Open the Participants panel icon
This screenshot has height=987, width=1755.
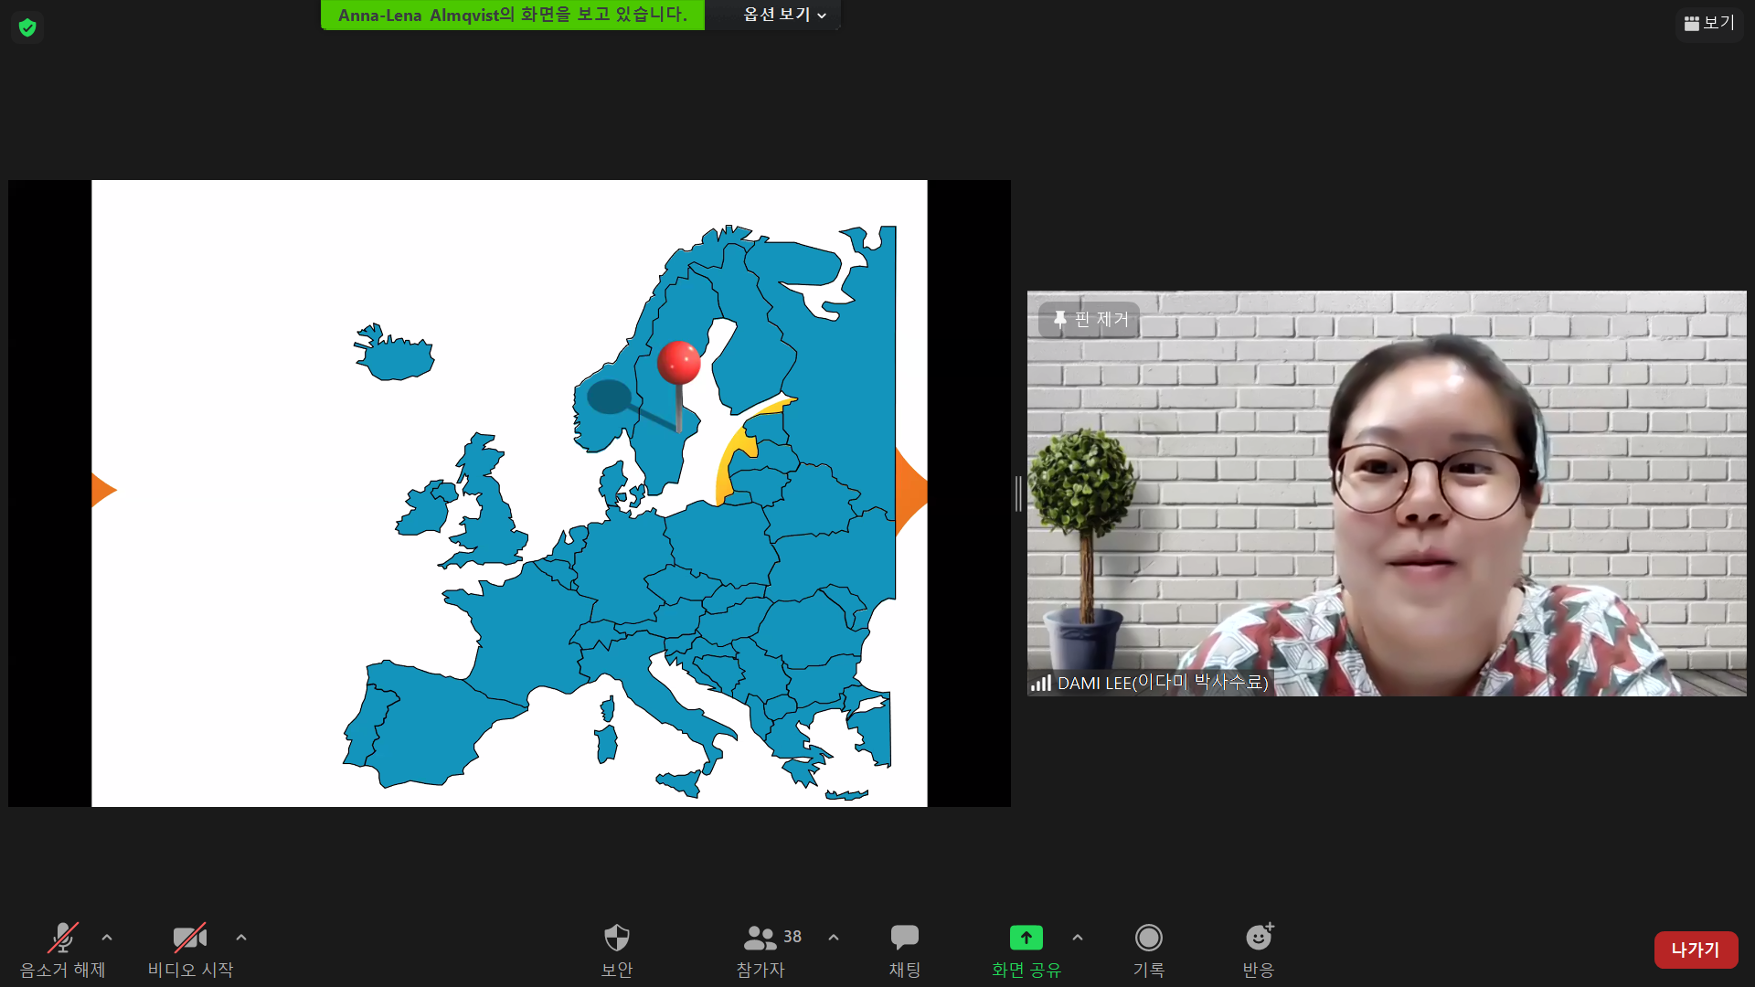(760, 938)
